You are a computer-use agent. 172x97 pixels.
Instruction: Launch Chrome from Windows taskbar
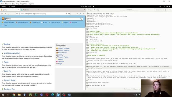click(14, 95)
